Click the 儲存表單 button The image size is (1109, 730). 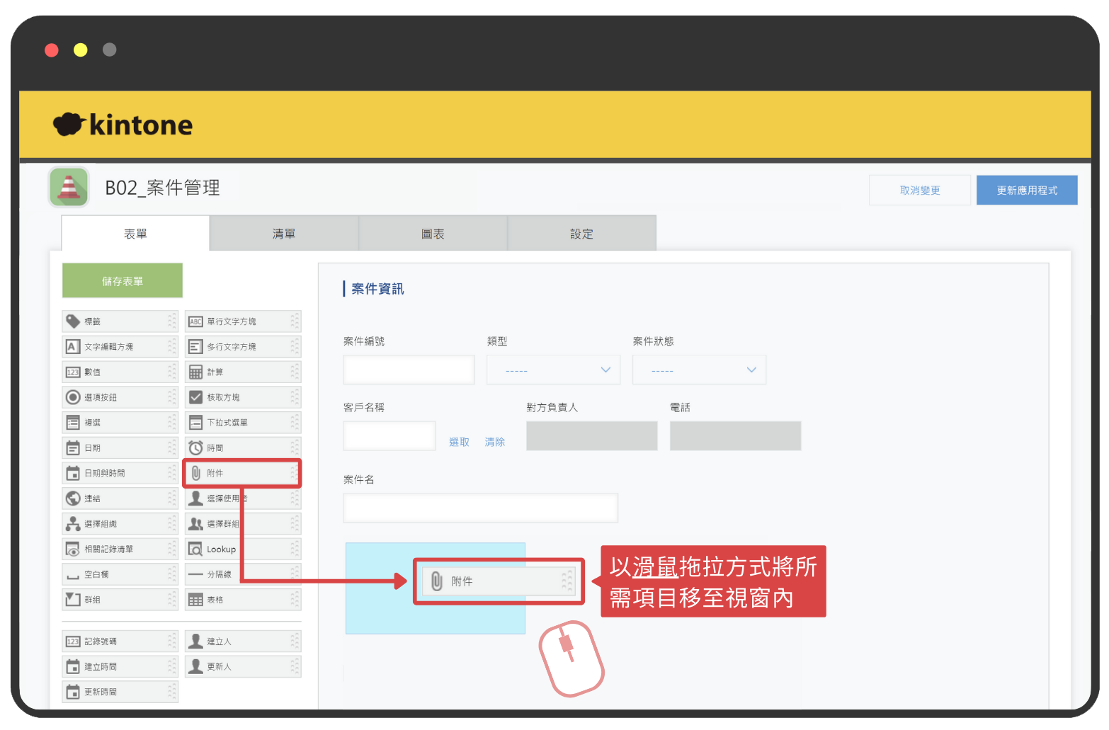pos(123,281)
